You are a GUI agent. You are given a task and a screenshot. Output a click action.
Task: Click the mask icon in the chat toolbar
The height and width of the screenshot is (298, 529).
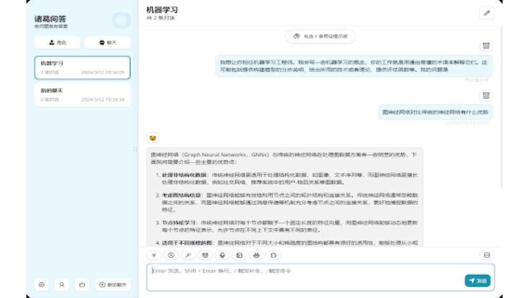pyautogui.click(x=205, y=255)
